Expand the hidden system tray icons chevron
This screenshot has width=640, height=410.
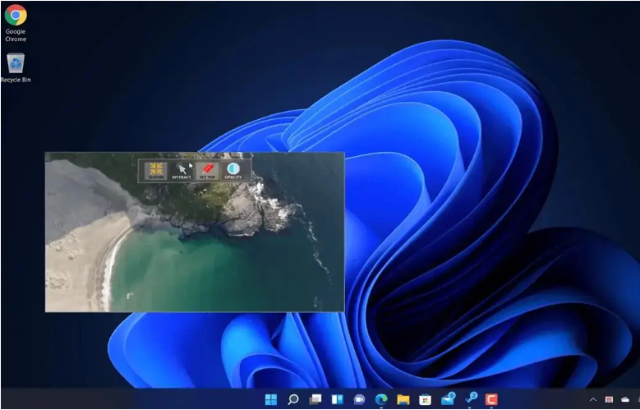593,399
